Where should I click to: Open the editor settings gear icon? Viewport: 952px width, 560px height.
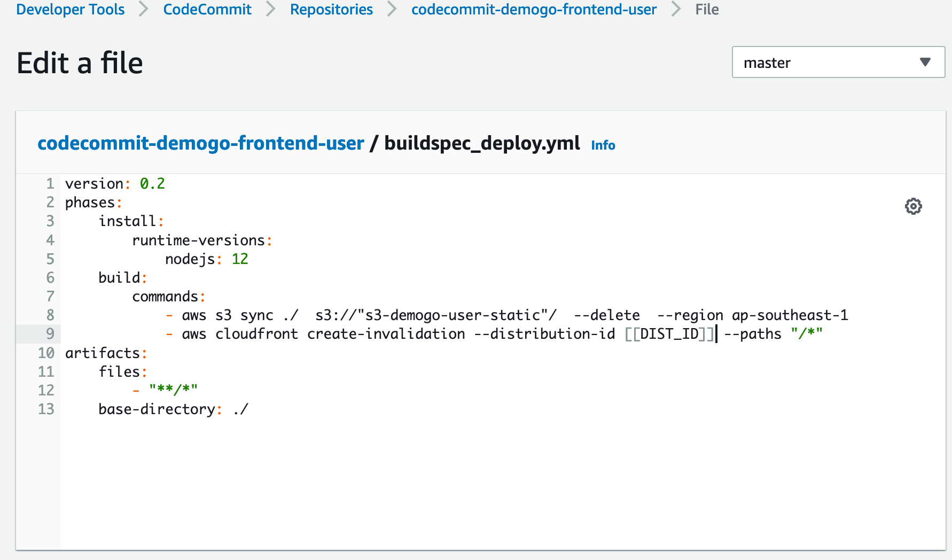click(x=913, y=206)
